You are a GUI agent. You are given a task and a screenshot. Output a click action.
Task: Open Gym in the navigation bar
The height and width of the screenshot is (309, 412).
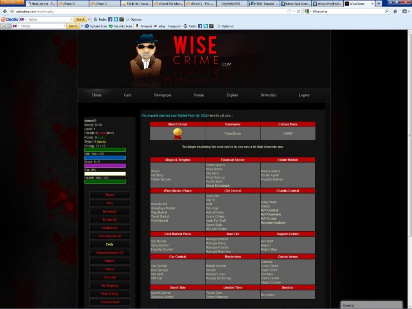[128, 95]
